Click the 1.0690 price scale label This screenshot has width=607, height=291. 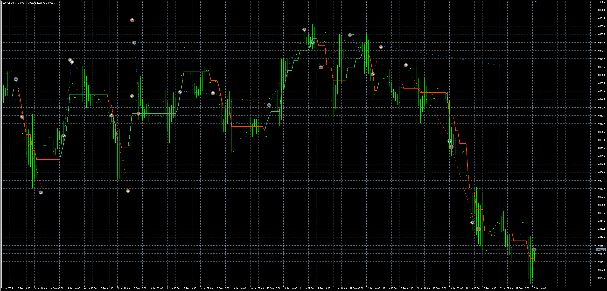tap(601, 59)
